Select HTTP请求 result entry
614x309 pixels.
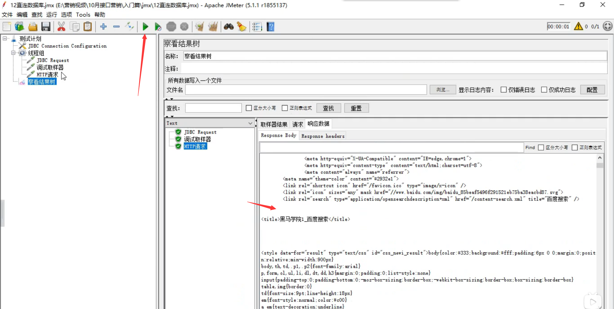(x=195, y=146)
